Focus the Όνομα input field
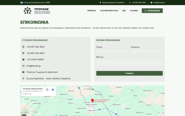This screenshot has height=116, width=185. point(112,51)
